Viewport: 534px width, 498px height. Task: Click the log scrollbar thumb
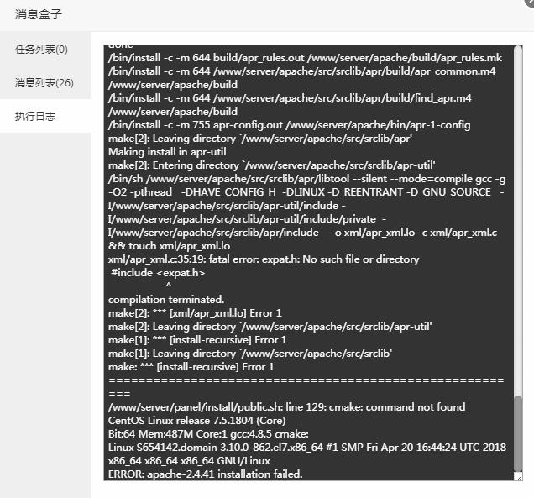(518, 434)
